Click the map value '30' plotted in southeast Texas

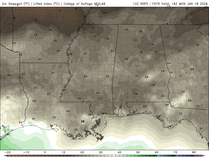33,119
